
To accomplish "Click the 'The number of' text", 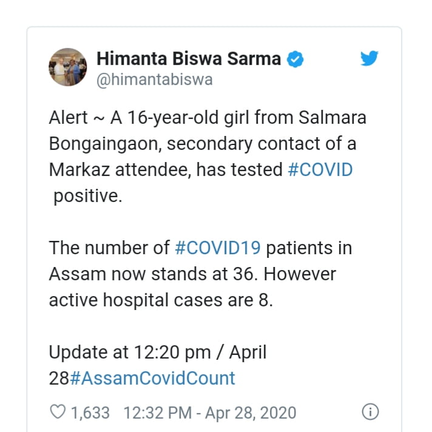I will coord(109,248).
